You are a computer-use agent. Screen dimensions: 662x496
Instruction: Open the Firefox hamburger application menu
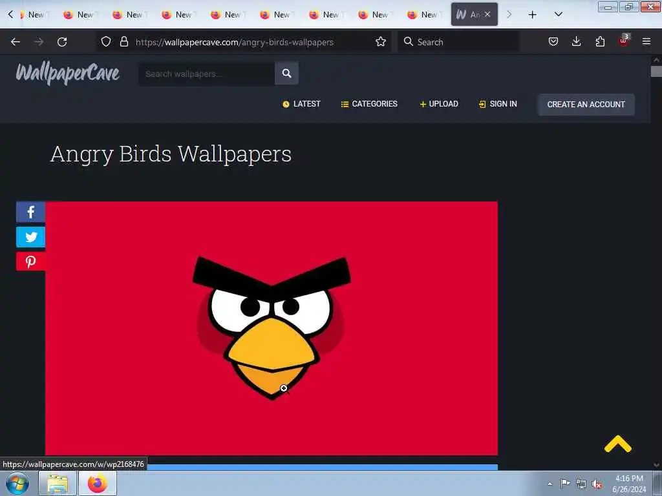(646, 41)
